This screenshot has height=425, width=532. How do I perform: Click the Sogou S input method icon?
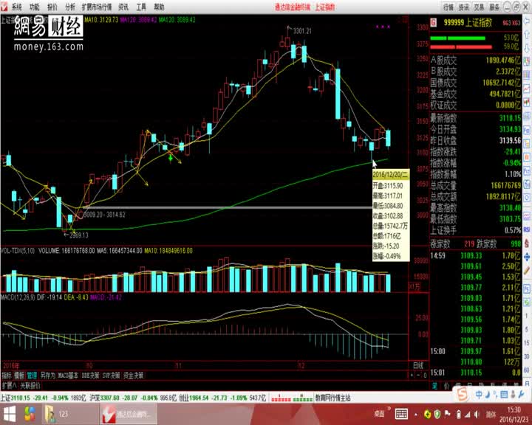(x=462, y=395)
